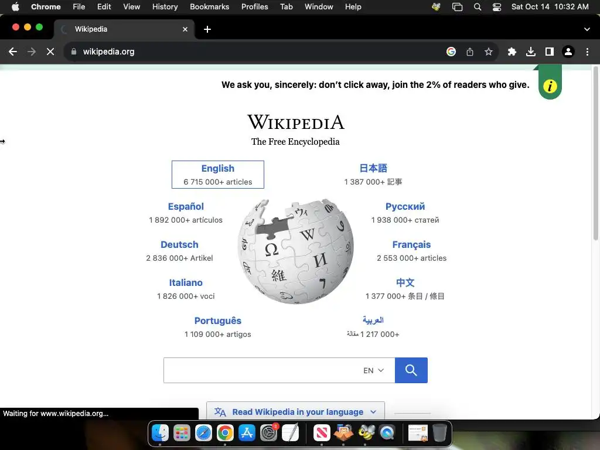Screen dimensions: 600x450
Task: Click the browser back arrow
Action: (13, 52)
